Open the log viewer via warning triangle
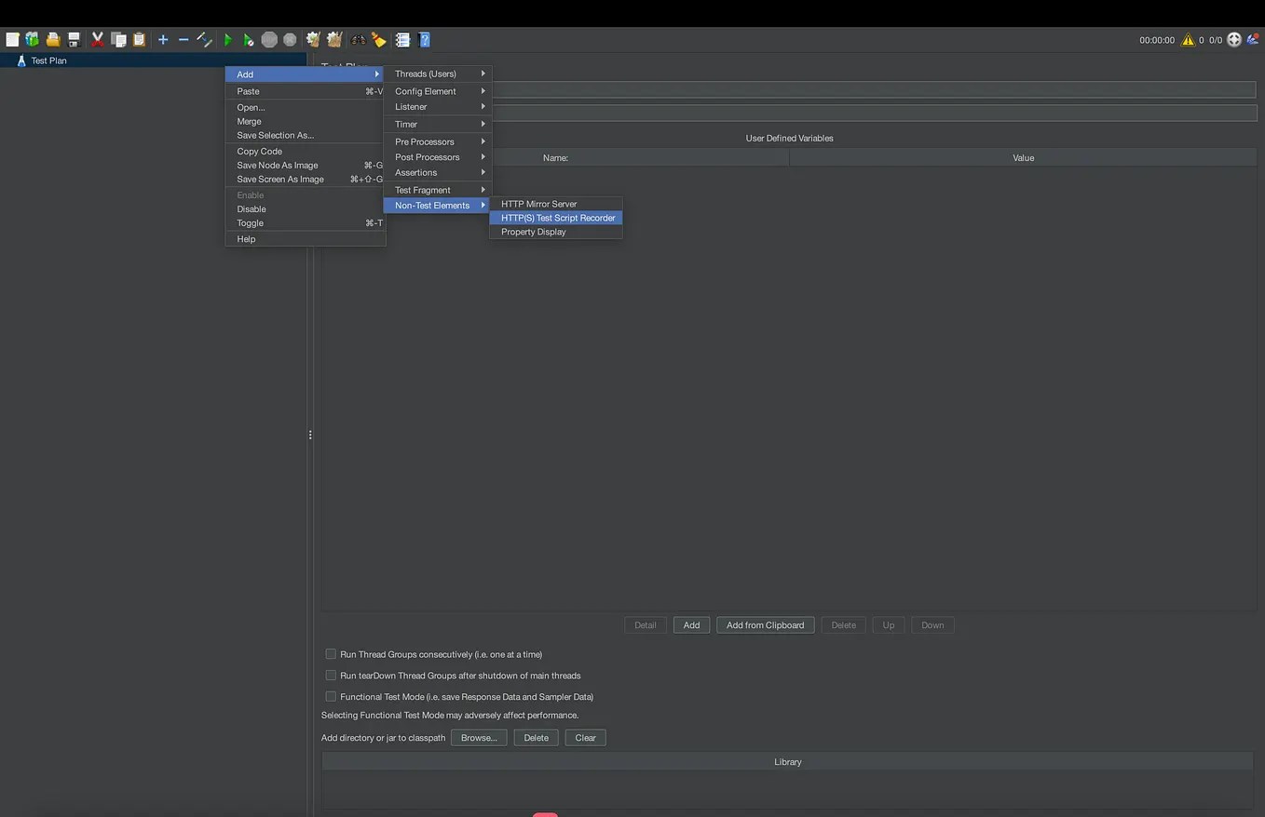 click(x=1188, y=40)
